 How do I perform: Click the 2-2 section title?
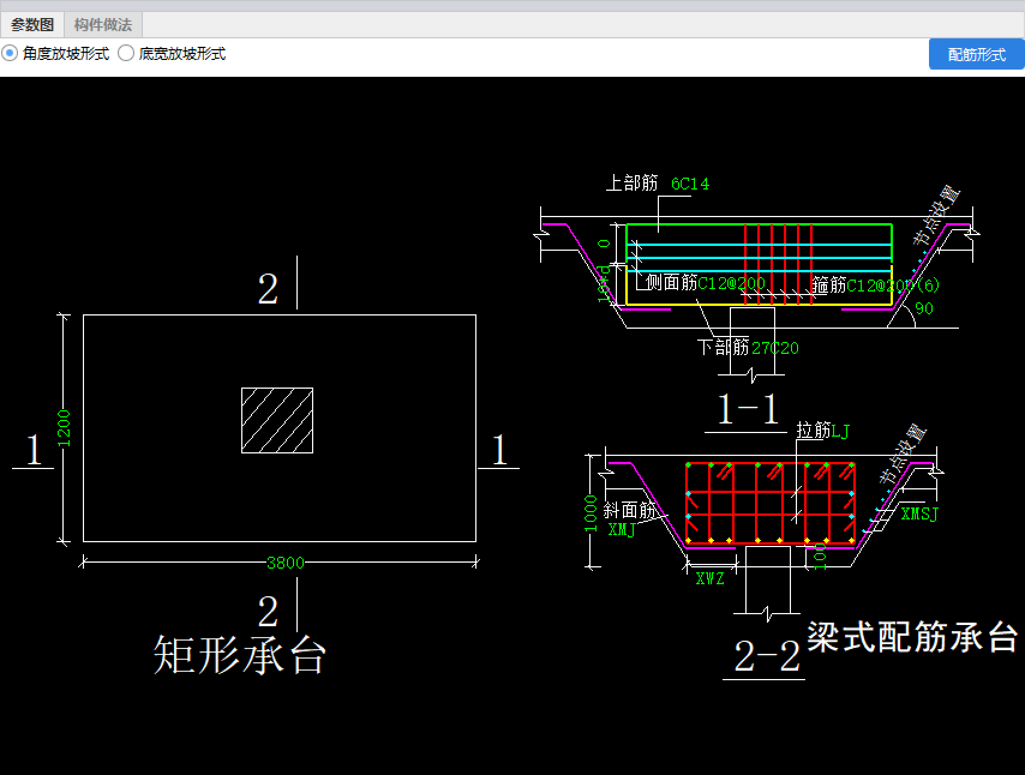[768, 656]
